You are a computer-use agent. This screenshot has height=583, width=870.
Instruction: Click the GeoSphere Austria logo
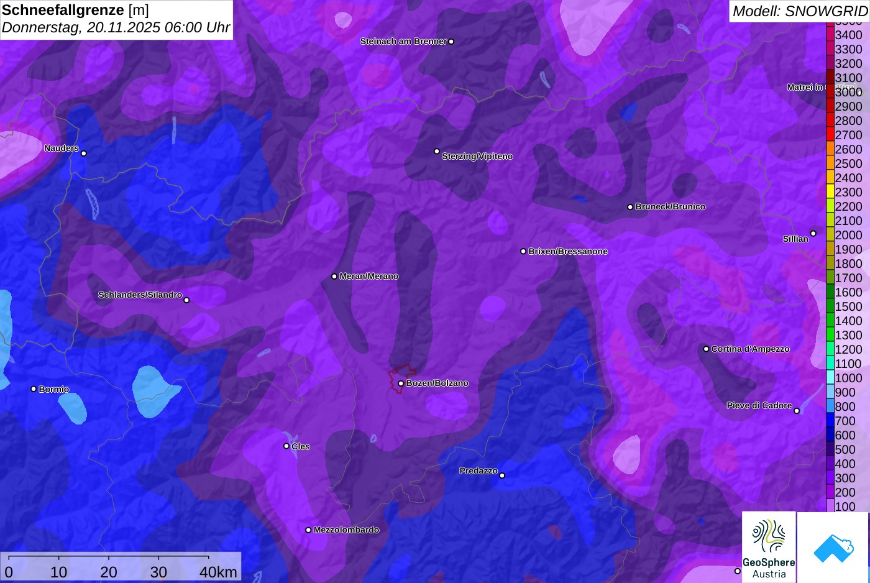769,546
